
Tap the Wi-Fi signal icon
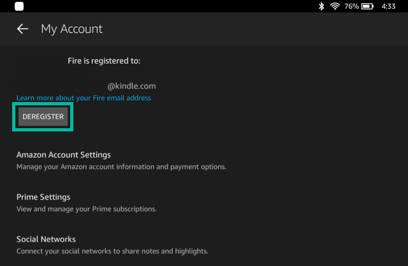coord(335,6)
